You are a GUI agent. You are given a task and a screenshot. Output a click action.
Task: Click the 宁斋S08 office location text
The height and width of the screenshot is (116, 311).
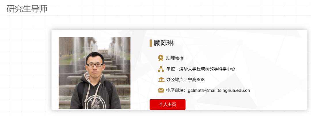[196, 80]
